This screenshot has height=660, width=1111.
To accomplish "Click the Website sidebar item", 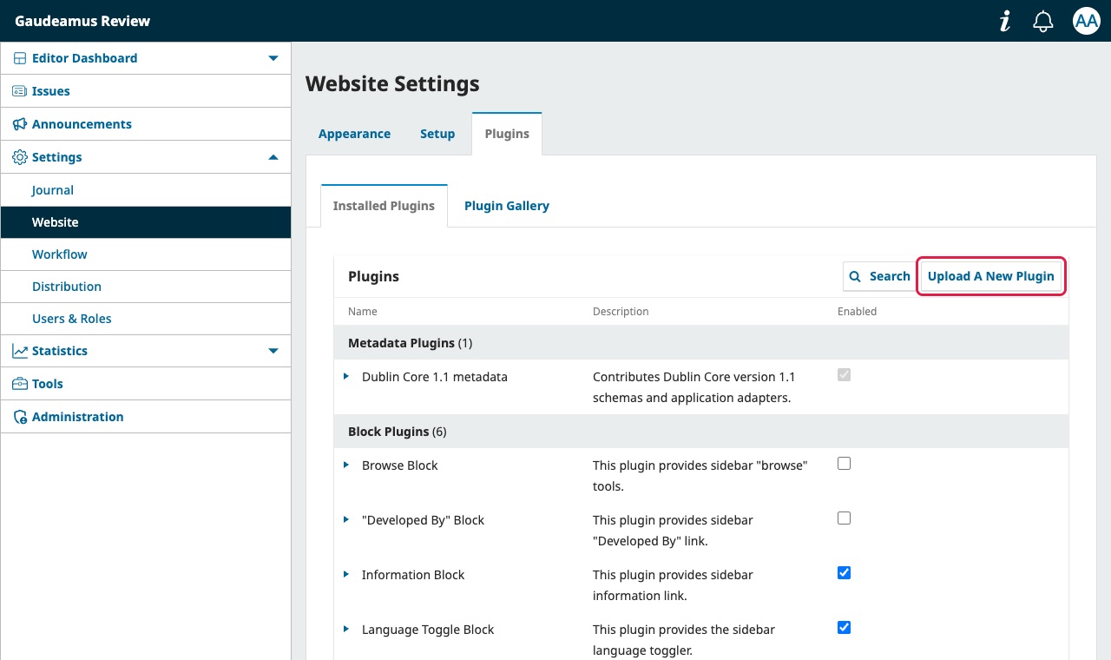I will (146, 222).
